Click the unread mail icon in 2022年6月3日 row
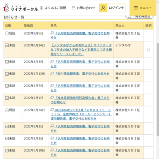This screenshot has height=159, width=159. tap(7, 126)
